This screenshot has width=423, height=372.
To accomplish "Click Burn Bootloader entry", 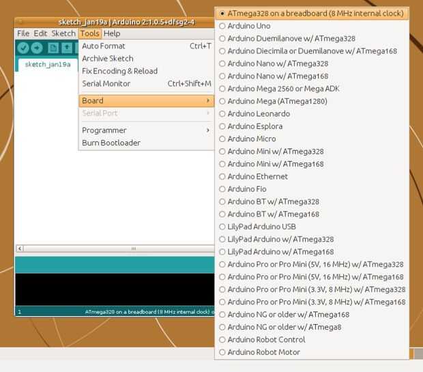I will click(147, 143).
